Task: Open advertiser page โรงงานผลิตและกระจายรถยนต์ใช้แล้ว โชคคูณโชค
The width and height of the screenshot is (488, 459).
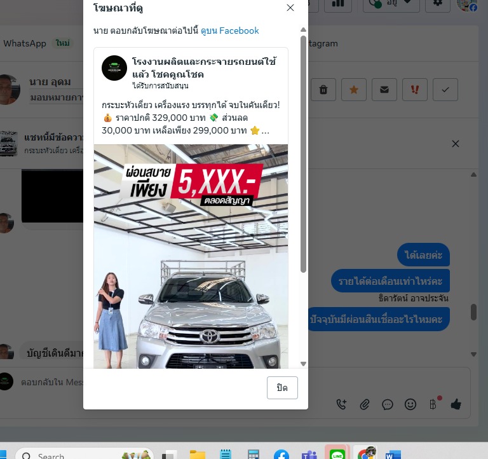Action: pos(204,68)
